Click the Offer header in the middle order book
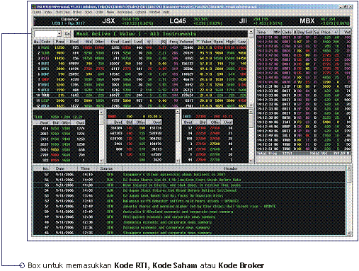This screenshot has width=359, height=271. [140, 122]
